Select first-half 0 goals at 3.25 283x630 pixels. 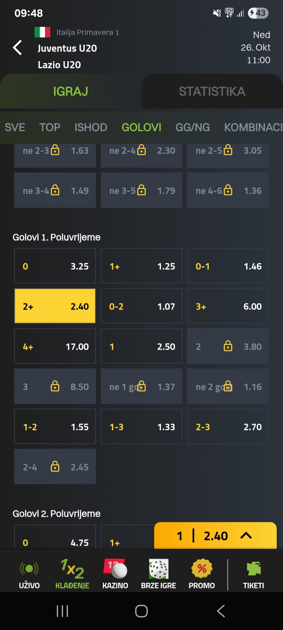click(x=55, y=266)
